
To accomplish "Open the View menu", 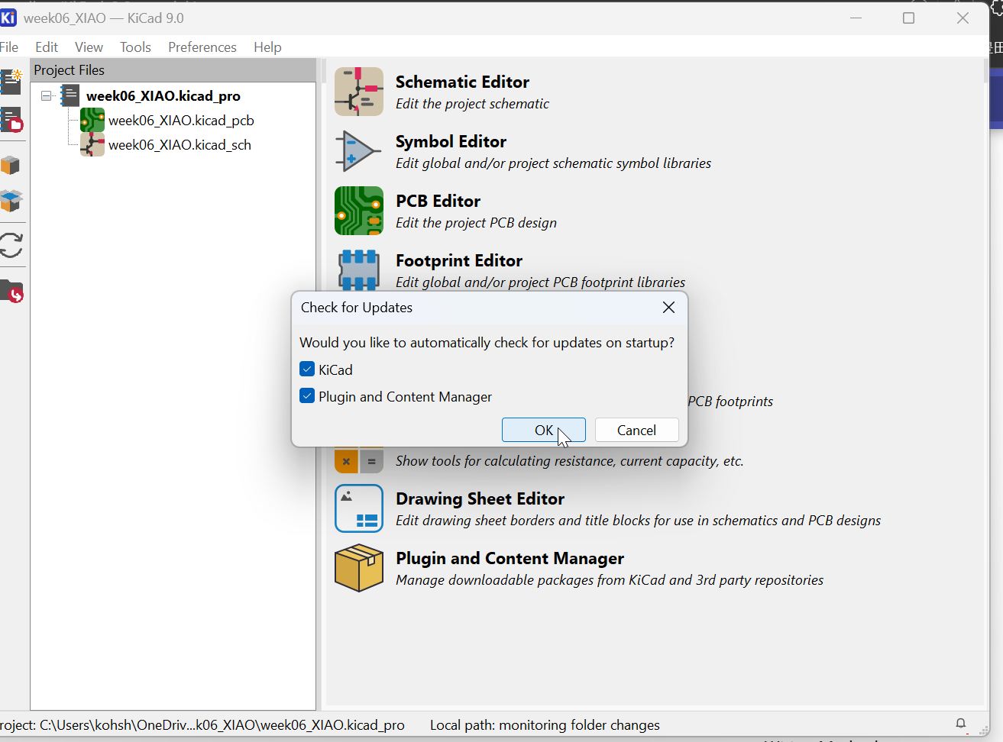I will pos(89,47).
